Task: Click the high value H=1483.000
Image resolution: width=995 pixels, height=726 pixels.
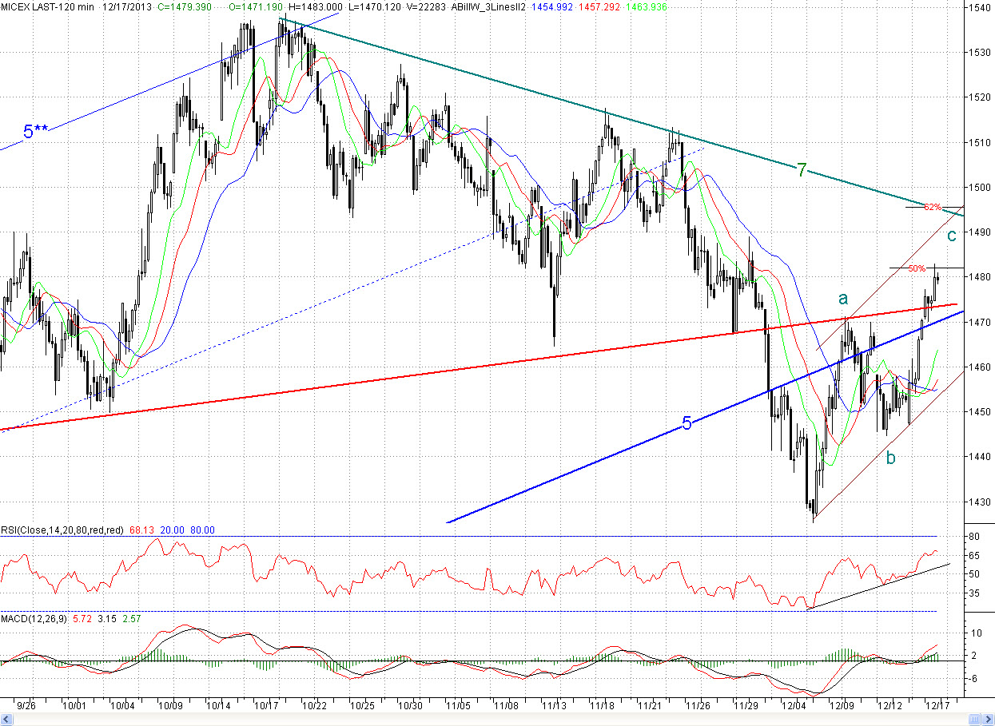Action: pyautogui.click(x=316, y=6)
